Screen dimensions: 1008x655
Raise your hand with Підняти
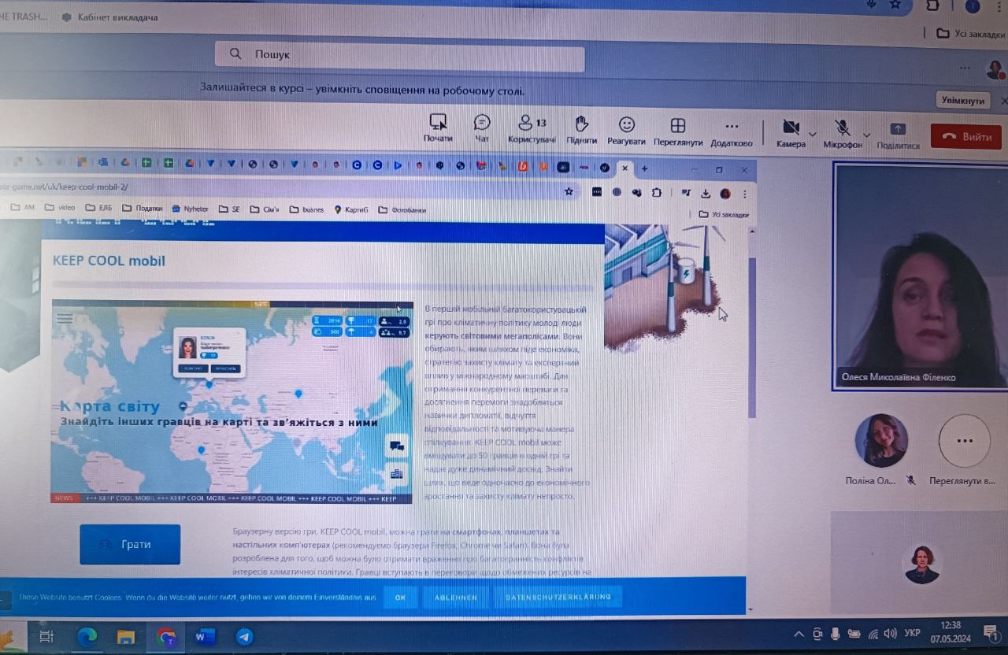(x=581, y=130)
